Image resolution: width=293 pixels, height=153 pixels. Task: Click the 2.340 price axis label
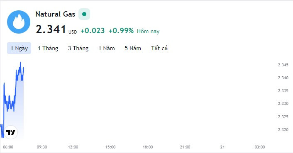(x=283, y=78)
